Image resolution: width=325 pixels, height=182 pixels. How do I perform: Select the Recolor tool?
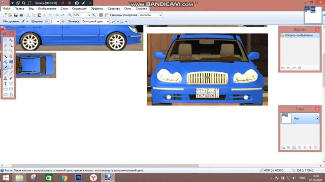(x=11, y=78)
